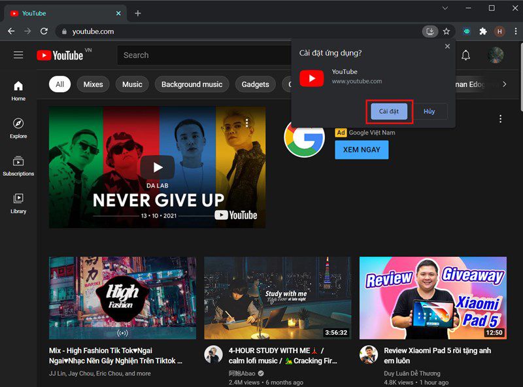
Task: Open the 4-HOUR STUDY WITH ME title
Action: 283,356
